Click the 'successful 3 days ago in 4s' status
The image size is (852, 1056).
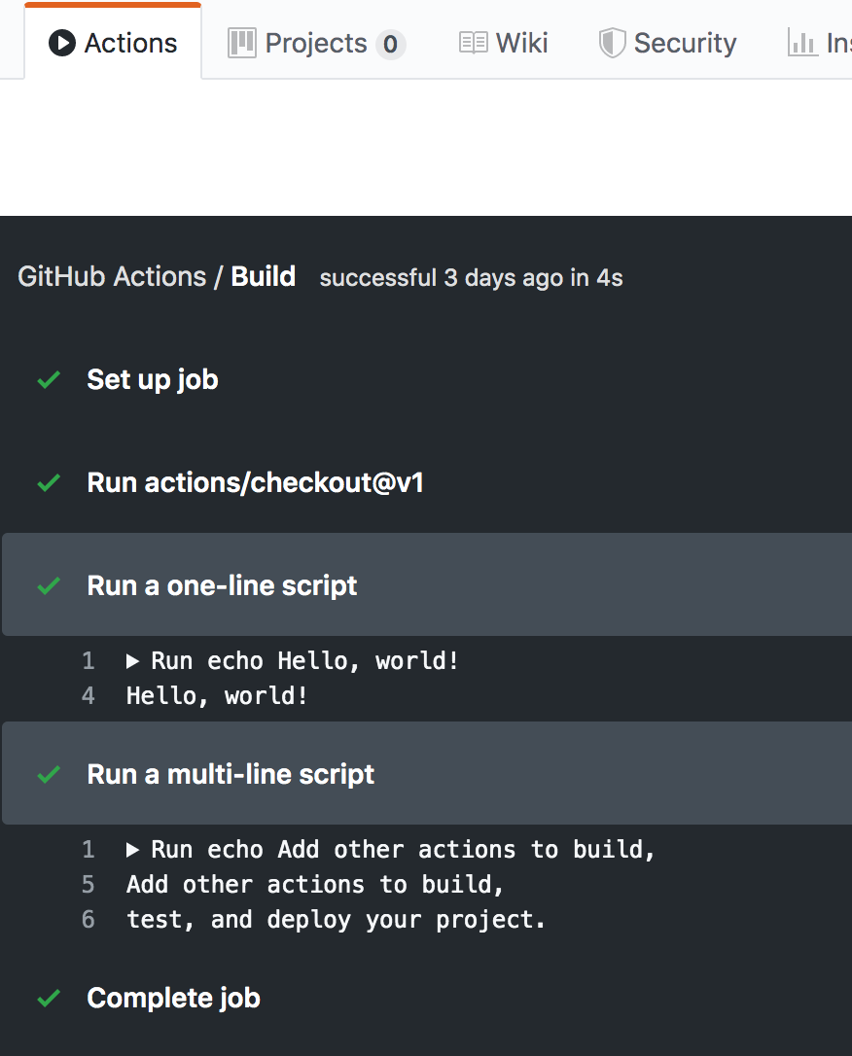coord(471,278)
